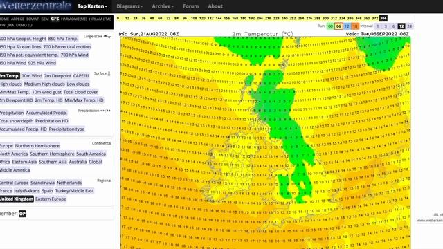Image resolution: width=443 pixels, height=249 pixels.
Task: Select South America region
Action: [91, 154]
